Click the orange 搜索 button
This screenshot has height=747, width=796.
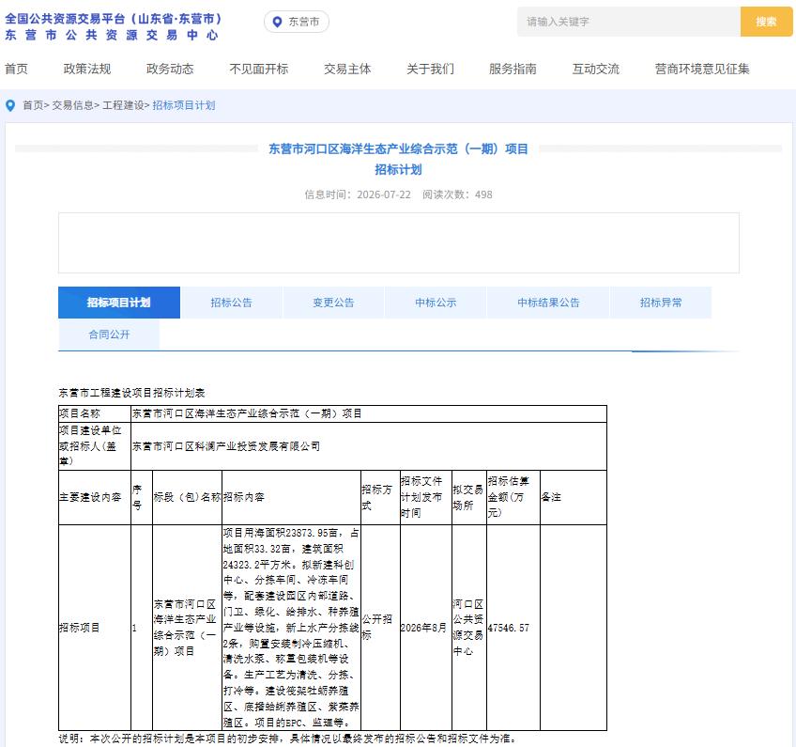766,22
